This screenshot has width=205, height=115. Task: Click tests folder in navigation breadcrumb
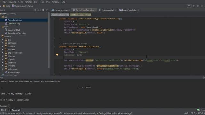(6, 6)
